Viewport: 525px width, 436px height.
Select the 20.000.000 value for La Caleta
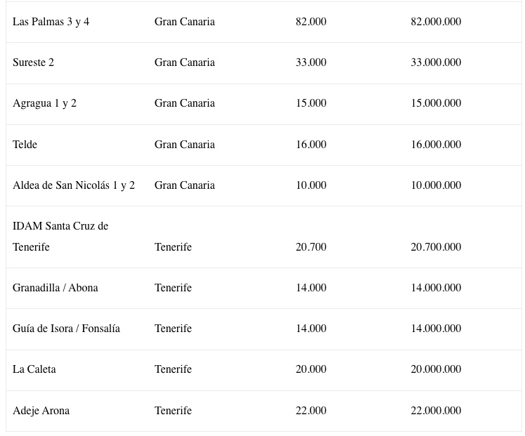tap(436, 369)
